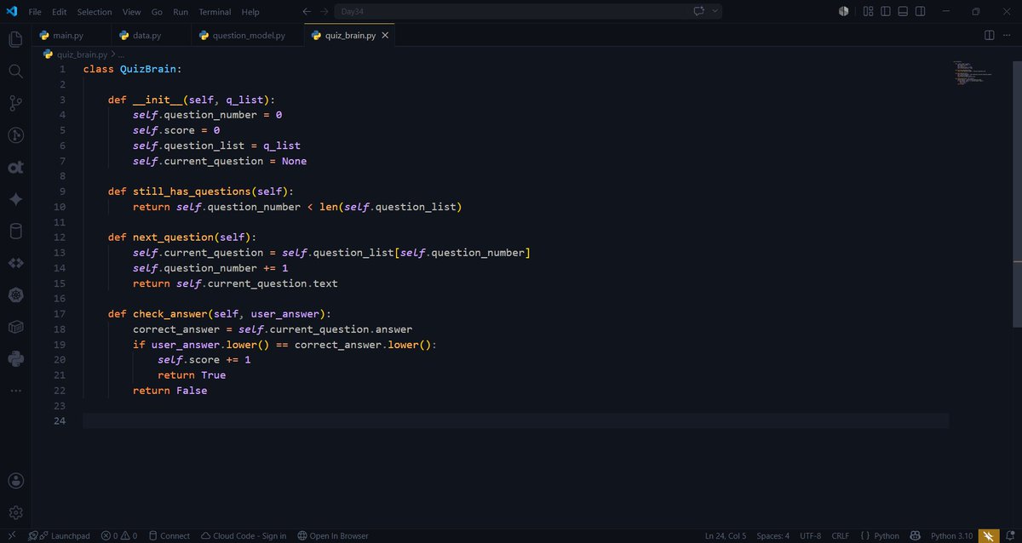
Task: Toggle the secondary side bar
Action: coord(922,12)
